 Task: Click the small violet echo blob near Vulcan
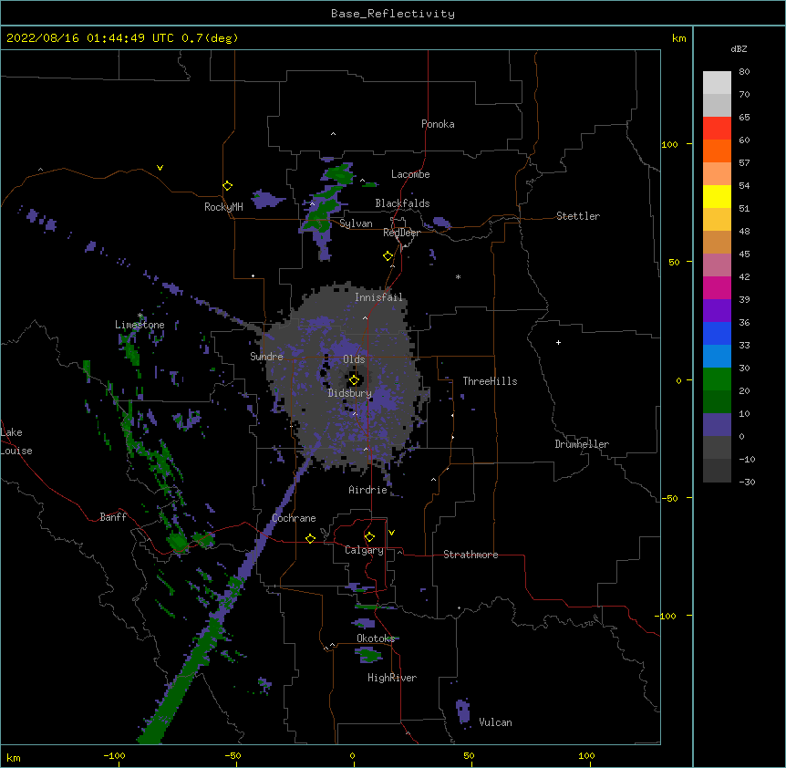[x=462, y=711]
